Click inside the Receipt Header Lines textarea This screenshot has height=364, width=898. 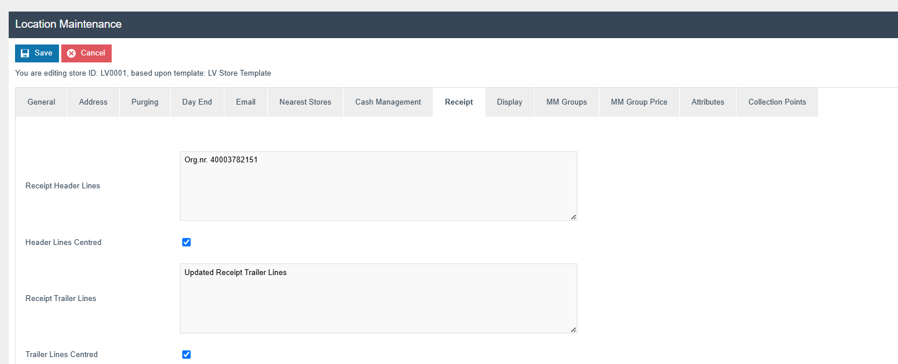pos(378,186)
